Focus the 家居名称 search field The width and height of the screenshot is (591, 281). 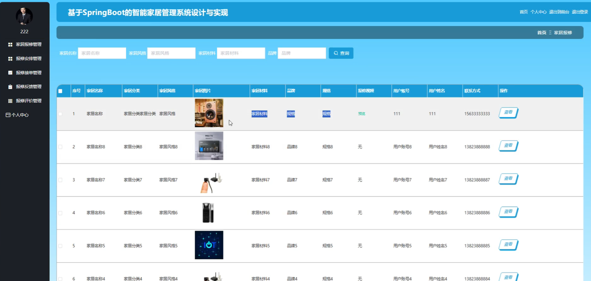(x=102, y=53)
